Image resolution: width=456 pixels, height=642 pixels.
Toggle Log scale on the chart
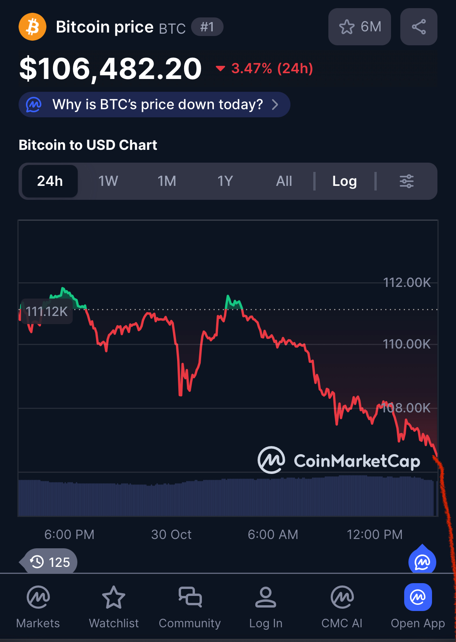click(x=344, y=181)
